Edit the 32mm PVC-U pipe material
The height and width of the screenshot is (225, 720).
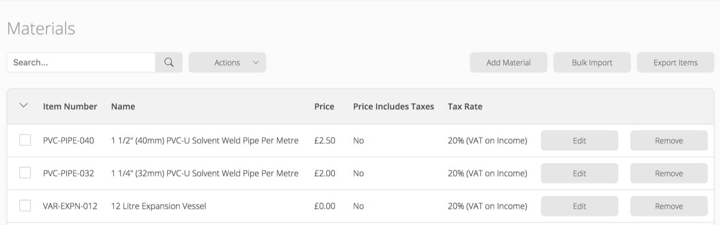pyautogui.click(x=579, y=173)
